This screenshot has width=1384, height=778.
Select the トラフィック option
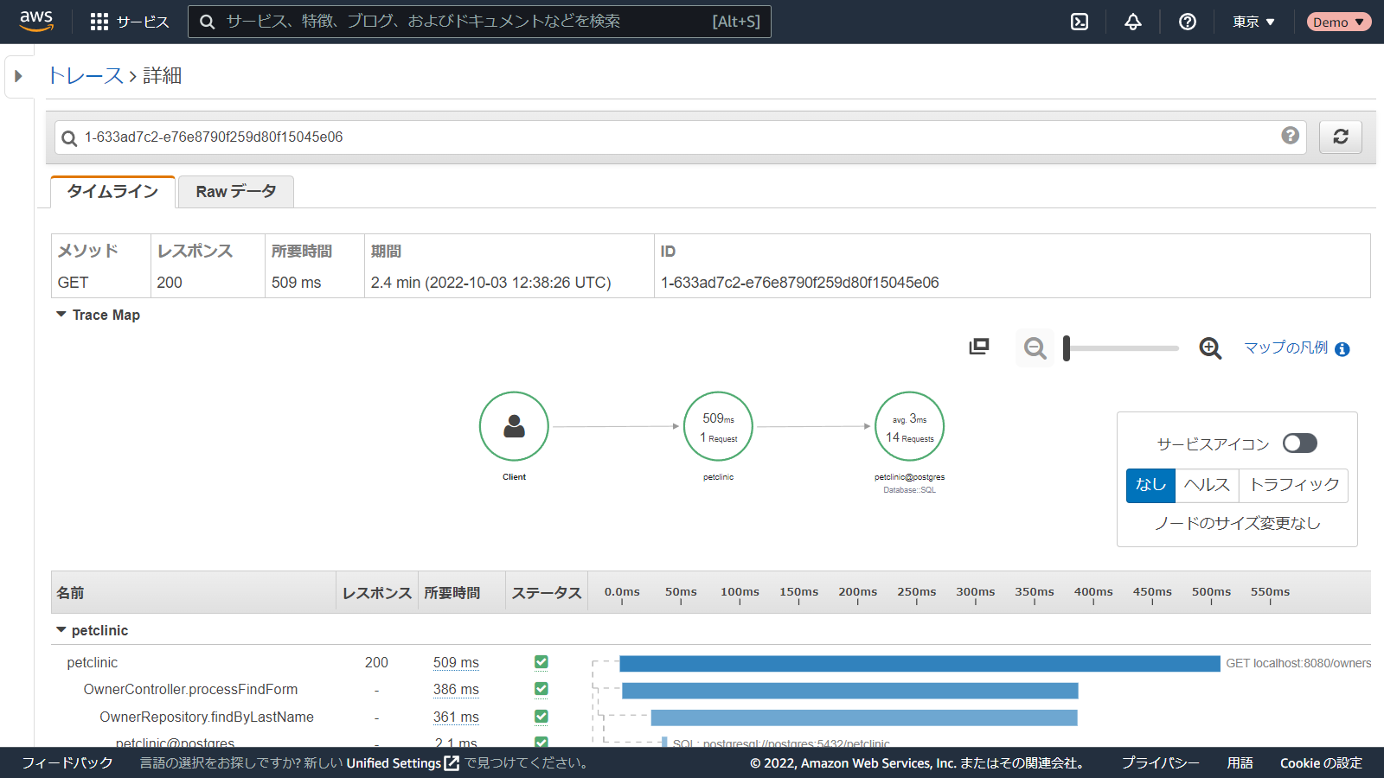[1294, 485]
